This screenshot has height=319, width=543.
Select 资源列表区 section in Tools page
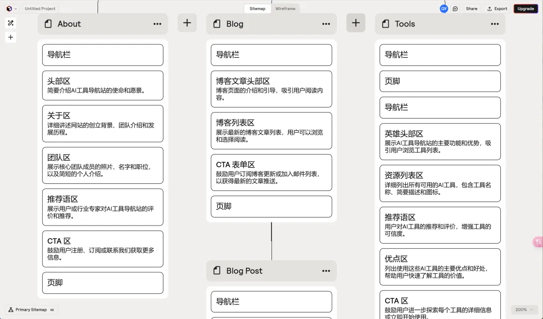(x=440, y=183)
